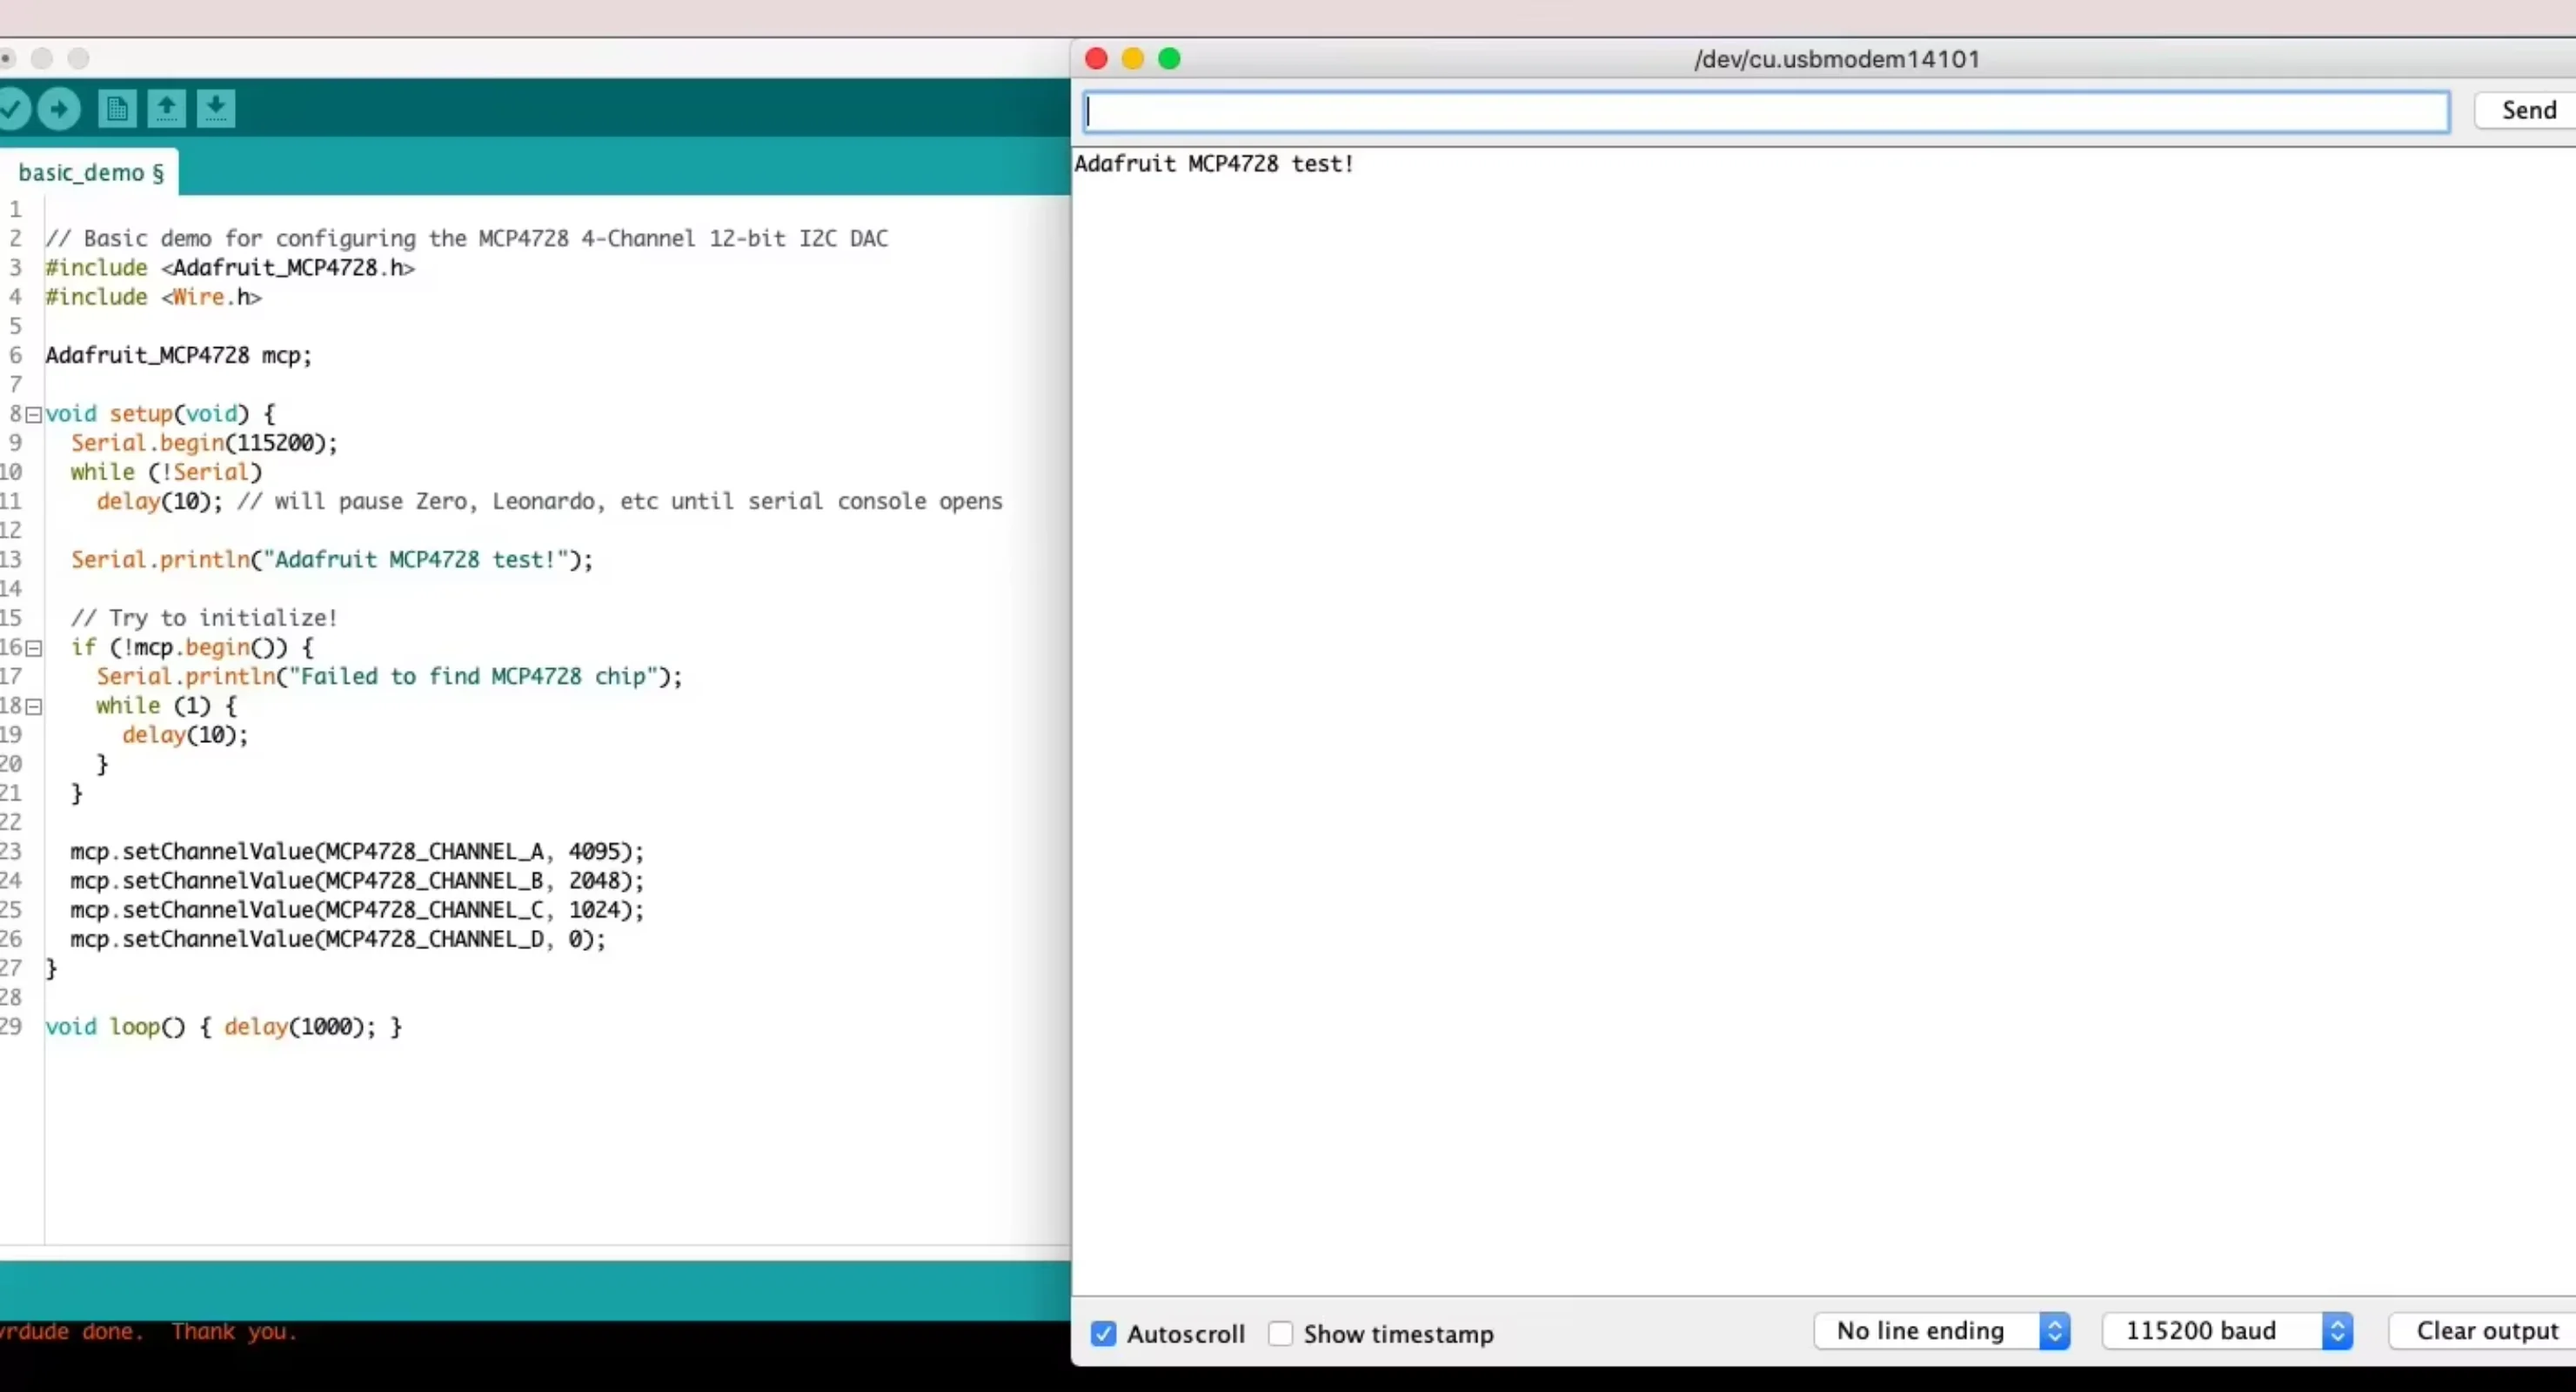Click the Open sketch up-arrow icon
This screenshot has width=2576, height=1392.
(167, 108)
